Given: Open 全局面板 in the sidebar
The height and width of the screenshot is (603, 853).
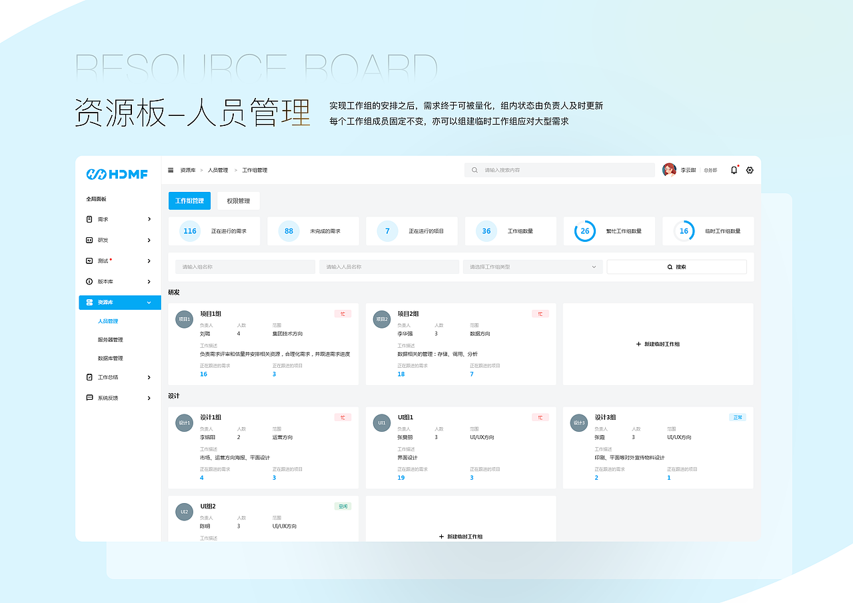Looking at the screenshot, I should tap(96, 199).
